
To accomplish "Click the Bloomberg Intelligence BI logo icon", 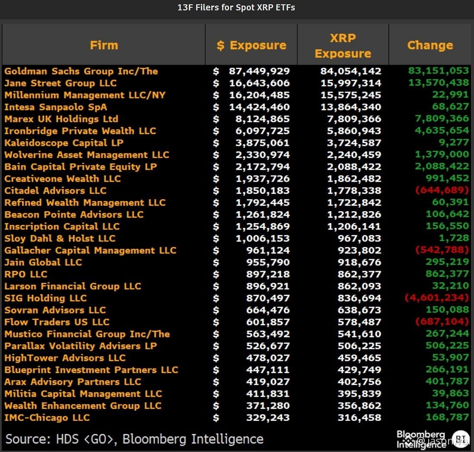I will pos(461,439).
